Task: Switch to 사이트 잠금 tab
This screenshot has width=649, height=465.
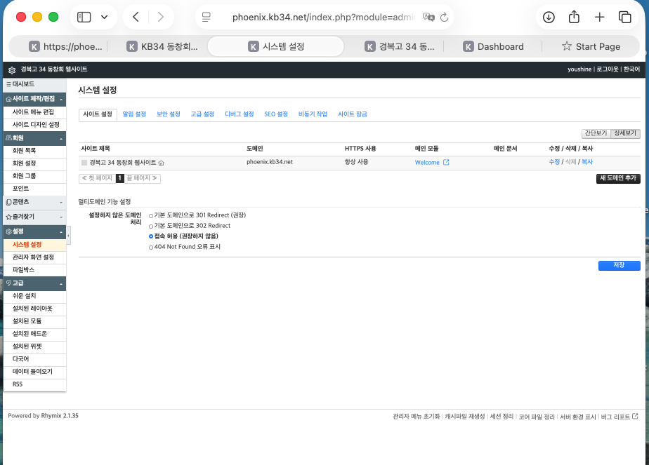Action: click(x=353, y=114)
